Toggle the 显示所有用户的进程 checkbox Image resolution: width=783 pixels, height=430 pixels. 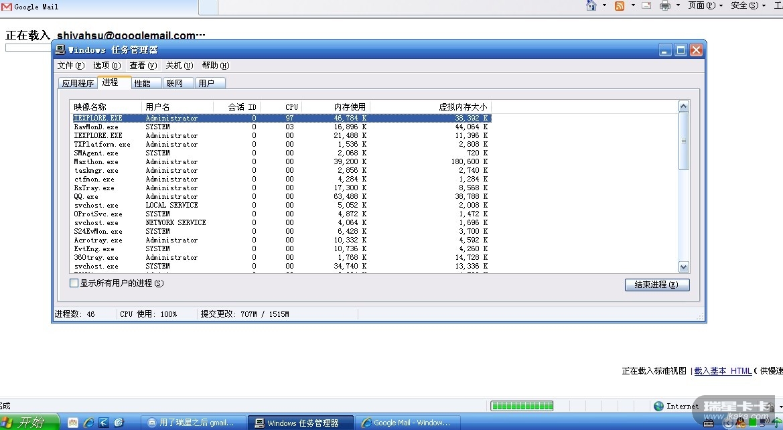pyautogui.click(x=74, y=283)
